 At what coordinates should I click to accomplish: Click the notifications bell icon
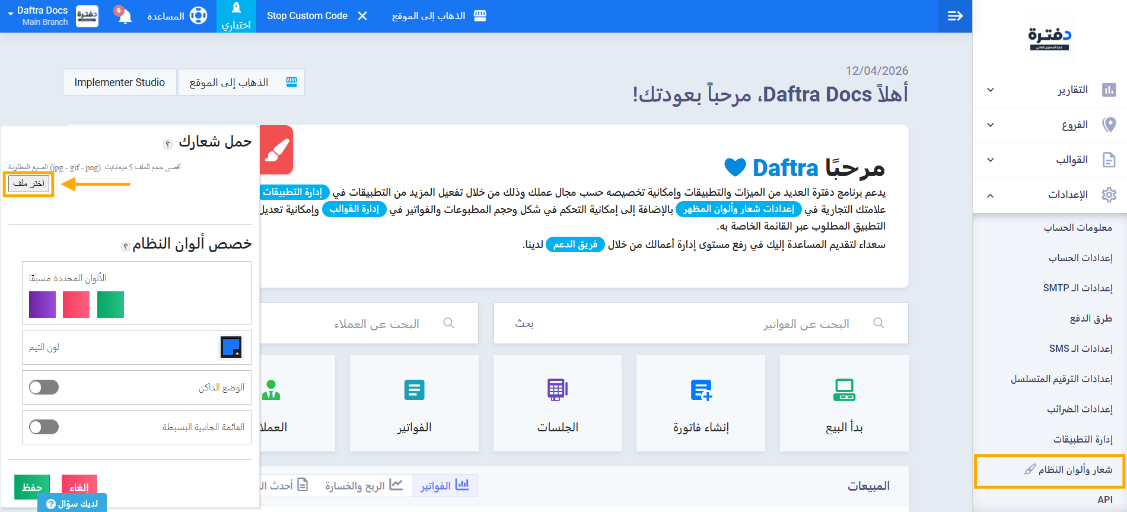point(124,16)
